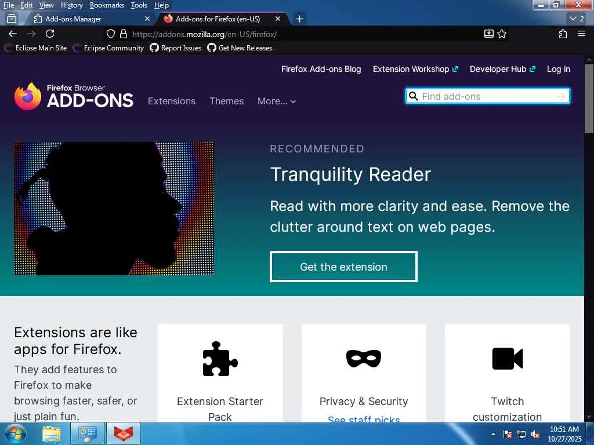Click the See staff picks link
Viewport: 594px width, 445px height.
coord(364,420)
